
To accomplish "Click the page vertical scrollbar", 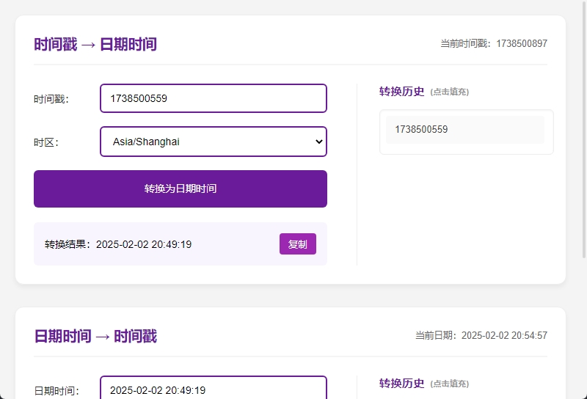I will point(584,129).
